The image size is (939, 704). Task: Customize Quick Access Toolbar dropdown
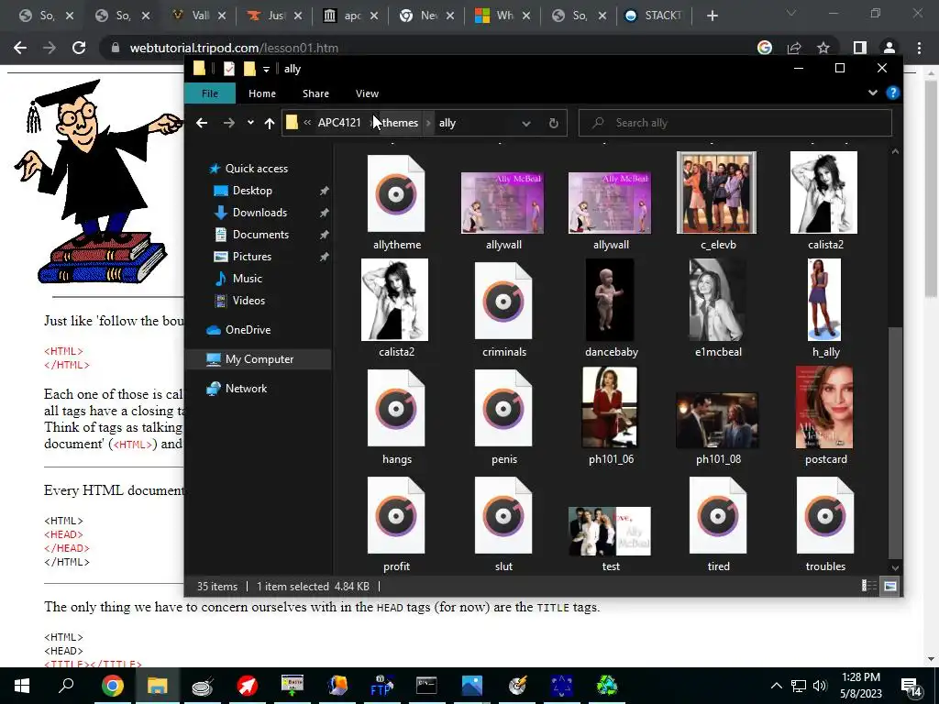[x=267, y=69]
